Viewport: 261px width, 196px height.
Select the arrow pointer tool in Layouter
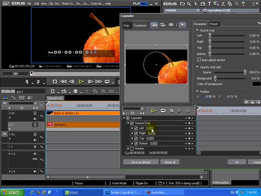(182, 25)
